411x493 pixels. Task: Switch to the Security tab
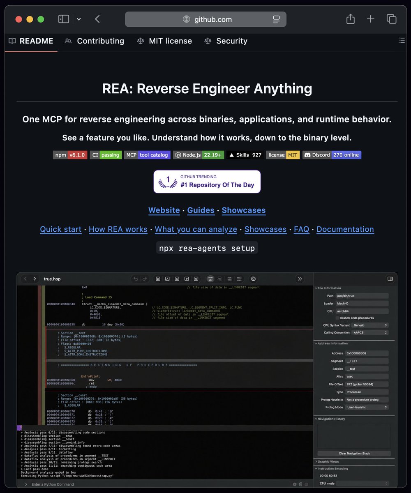coord(226,41)
